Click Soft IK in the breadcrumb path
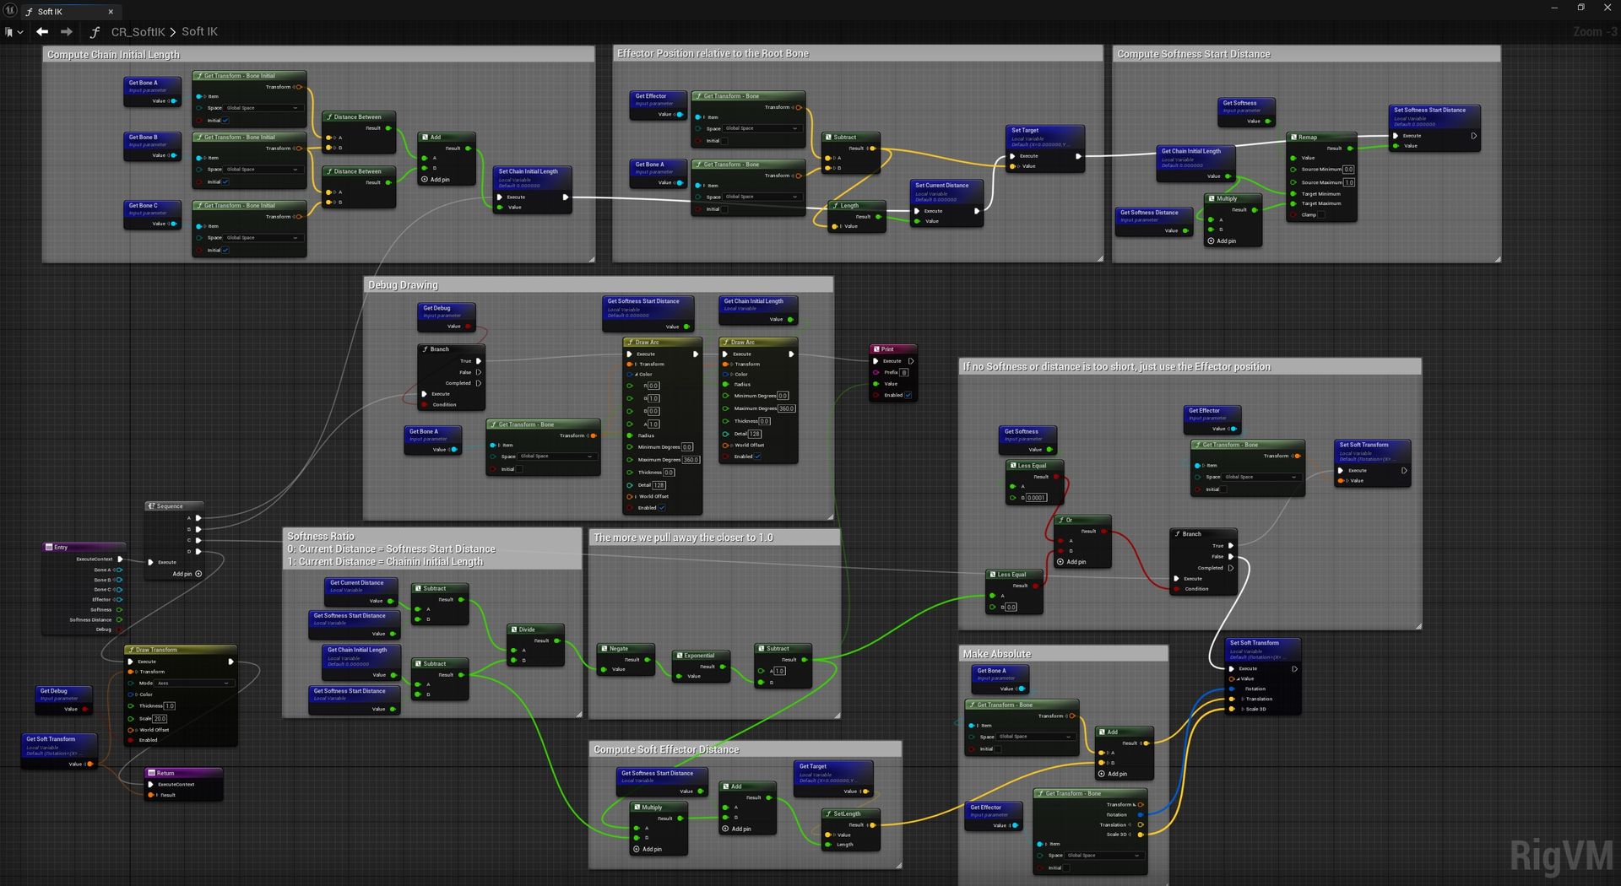The width and height of the screenshot is (1621, 886). 199,31
